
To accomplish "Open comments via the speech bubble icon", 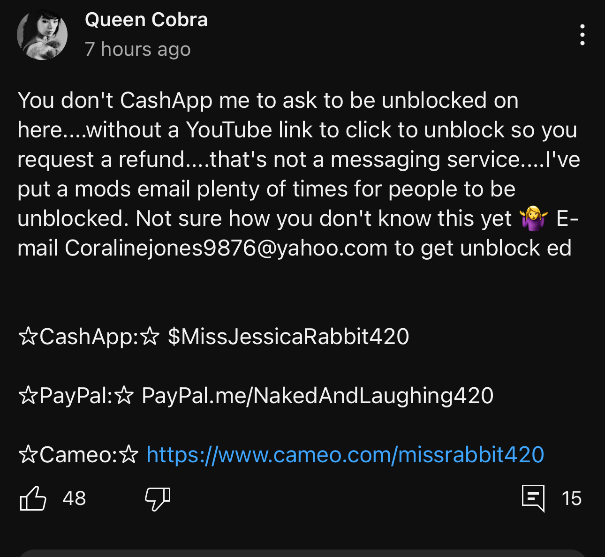I will (x=534, y=498).
